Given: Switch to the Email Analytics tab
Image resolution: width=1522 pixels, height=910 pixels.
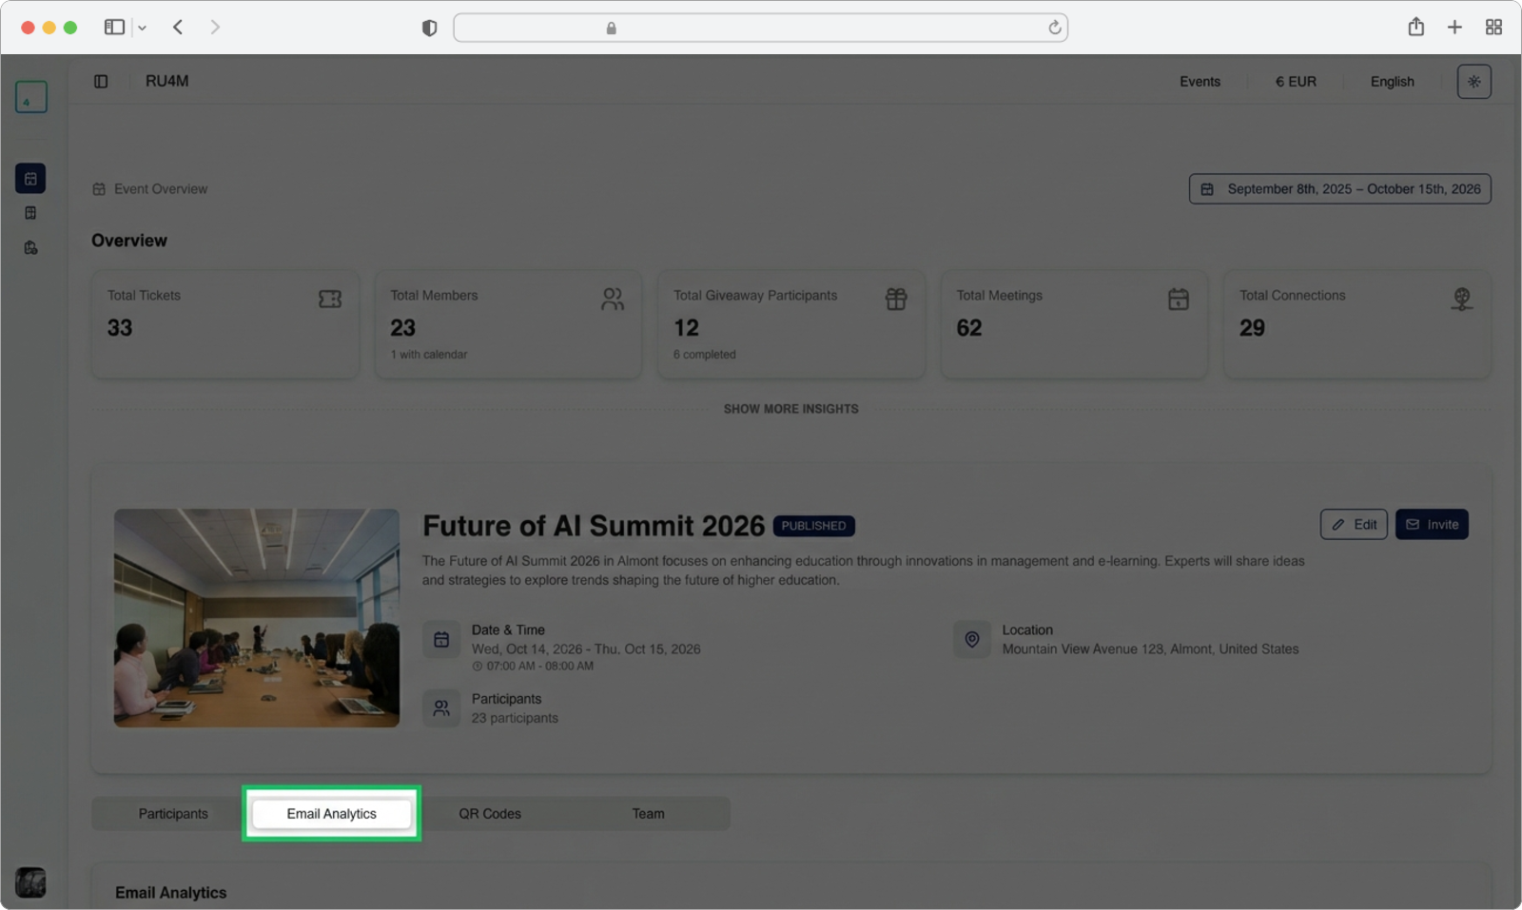Looking at the screenshot, I should pos(331,814).
